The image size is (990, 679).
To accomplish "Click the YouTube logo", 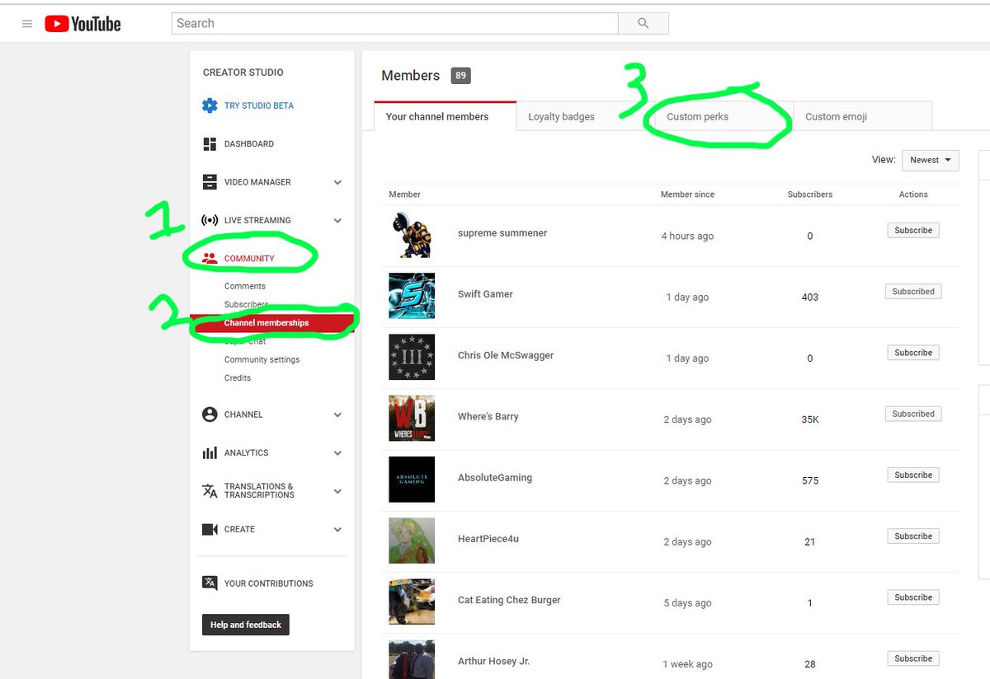I will tap(82, 24).
